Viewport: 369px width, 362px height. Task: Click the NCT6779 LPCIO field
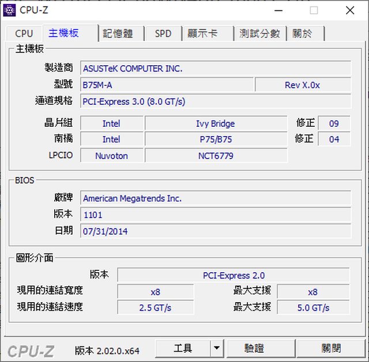pyautogui.click(x=216, y=156)
